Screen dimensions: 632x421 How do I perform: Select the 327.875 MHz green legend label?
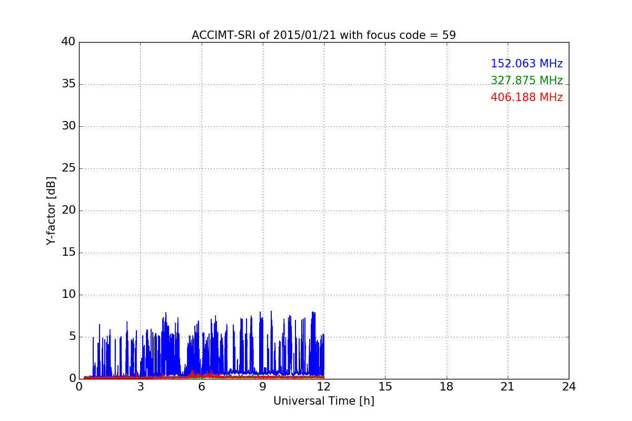(527, 81)
